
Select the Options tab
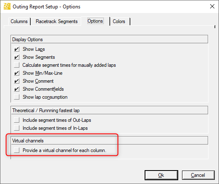[x=95, y=21]
